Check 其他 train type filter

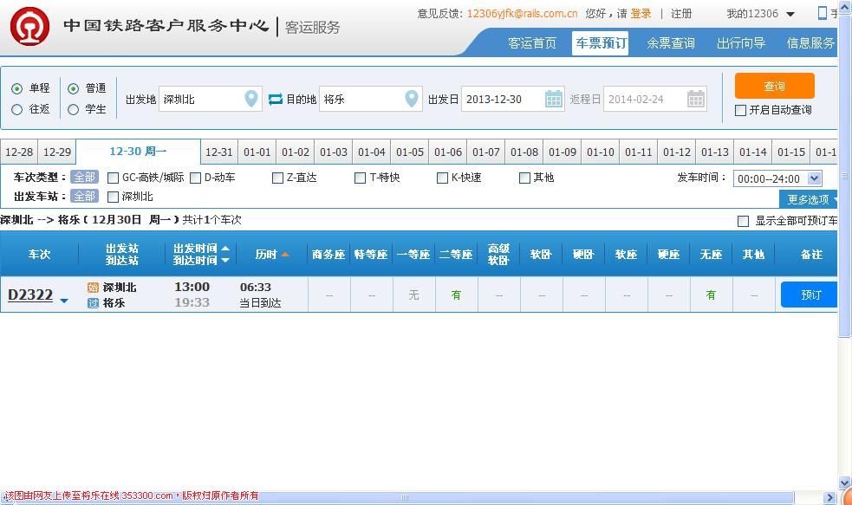[525, 178]
